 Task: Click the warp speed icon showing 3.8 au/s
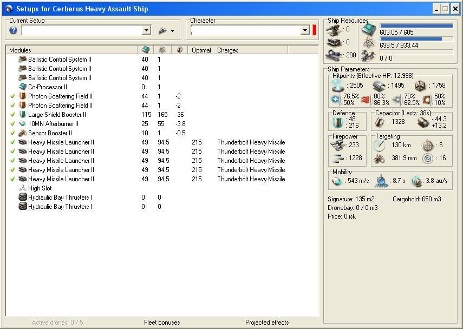point(416,181)
